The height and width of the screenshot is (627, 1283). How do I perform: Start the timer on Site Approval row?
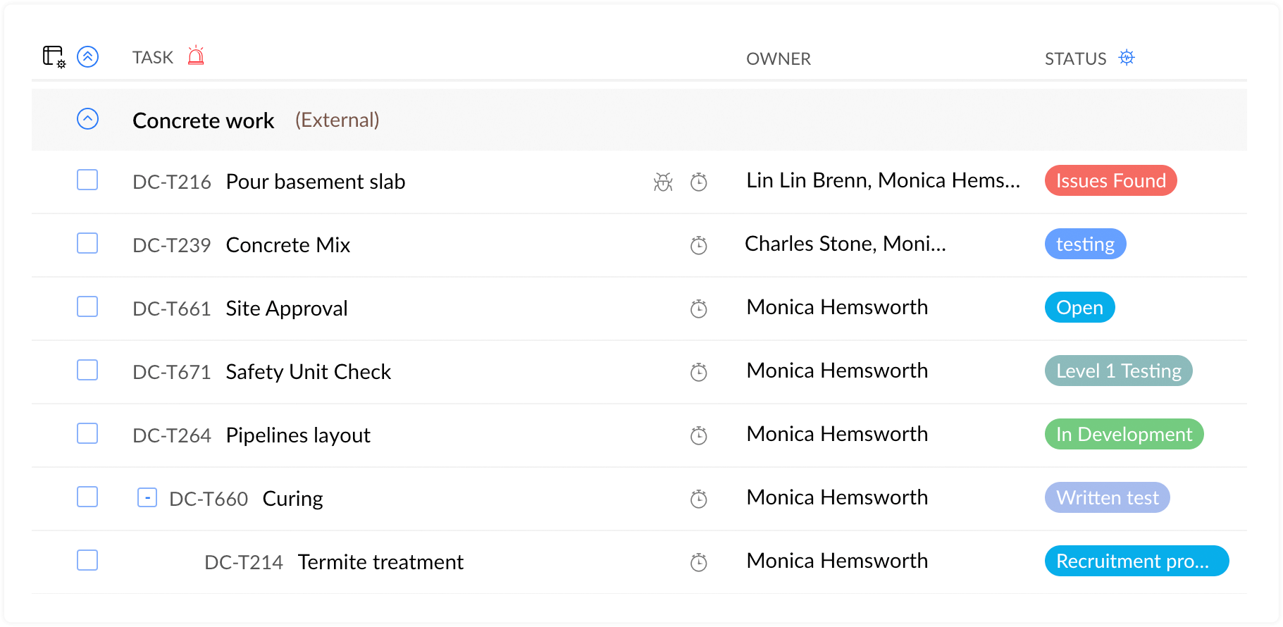click(x=698, y=309)
